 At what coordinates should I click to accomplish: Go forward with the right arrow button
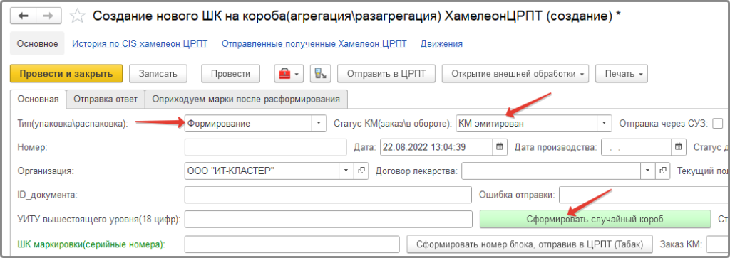pos(48,16)
